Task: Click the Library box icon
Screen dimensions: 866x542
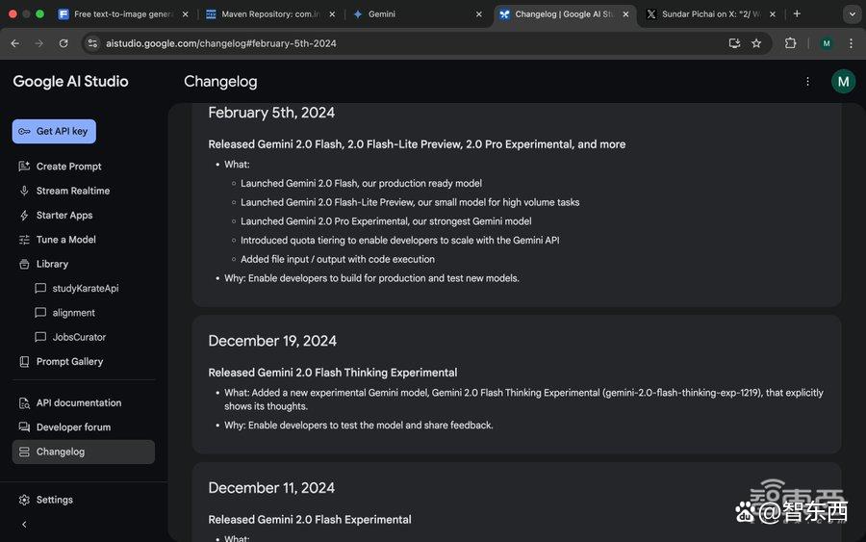Action: 24,264
